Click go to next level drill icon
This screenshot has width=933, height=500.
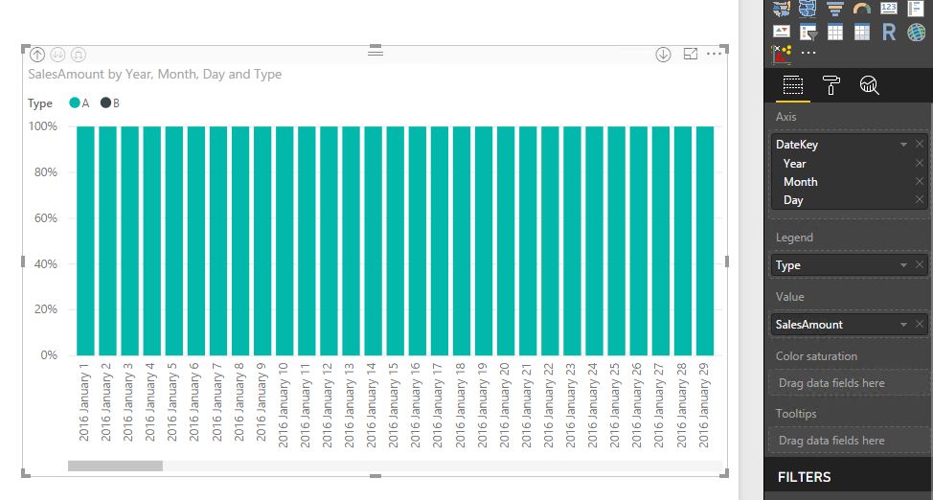coord(57,55)
